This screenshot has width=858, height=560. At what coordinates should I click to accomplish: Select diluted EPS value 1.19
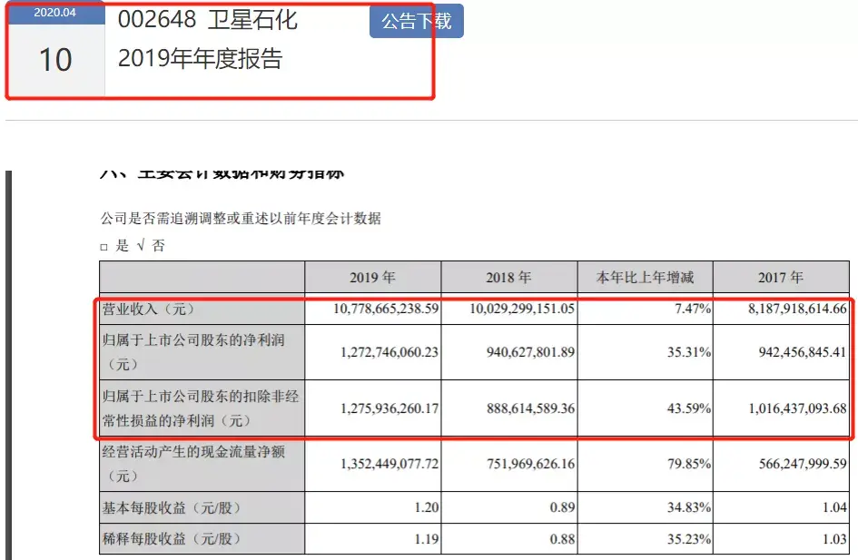point(427,539)
